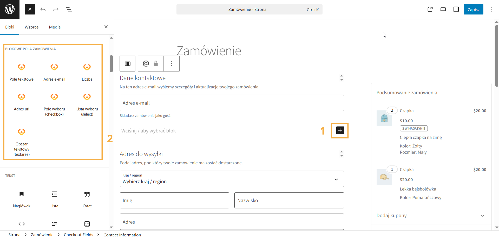Toggle the settings sidebar panel icon

[x=456, y=9]
